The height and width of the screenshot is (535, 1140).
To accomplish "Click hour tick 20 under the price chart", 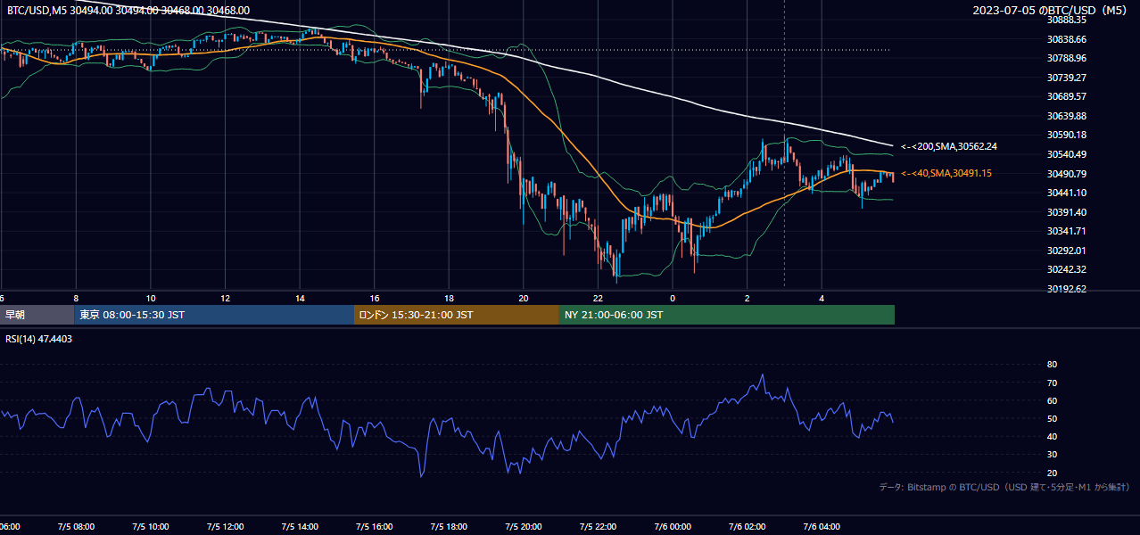I will coord(524,298).
